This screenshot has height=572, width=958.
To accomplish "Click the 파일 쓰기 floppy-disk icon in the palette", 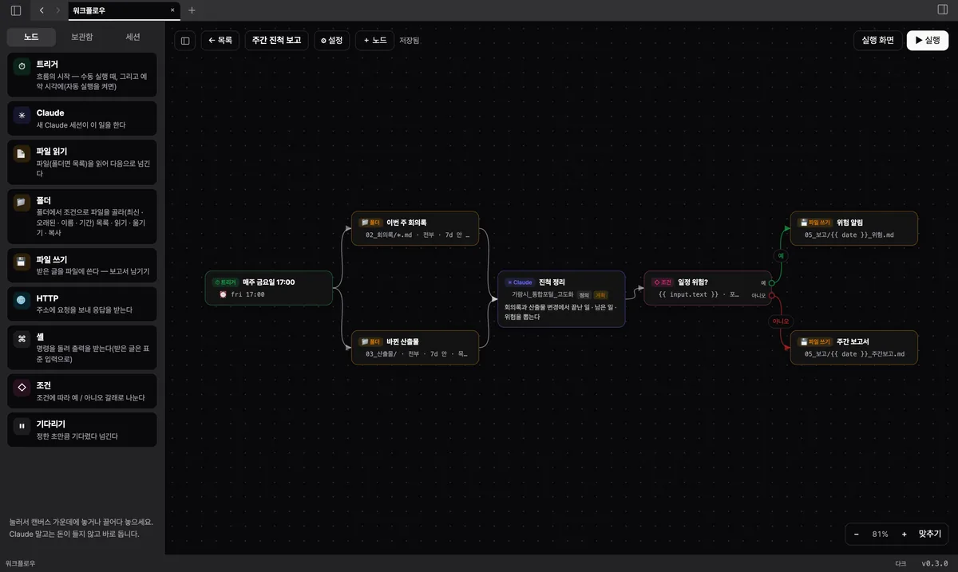I will [x=22, y=263].
